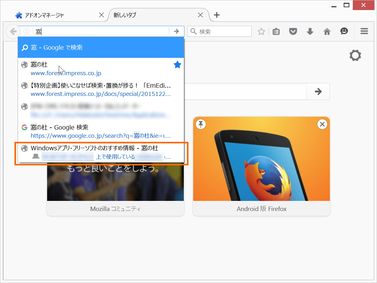The height and width of the screenshot is (283, 377).
Task: Open a new tab with the plus button
Action: pyautogui.click(x=216, y=15)
